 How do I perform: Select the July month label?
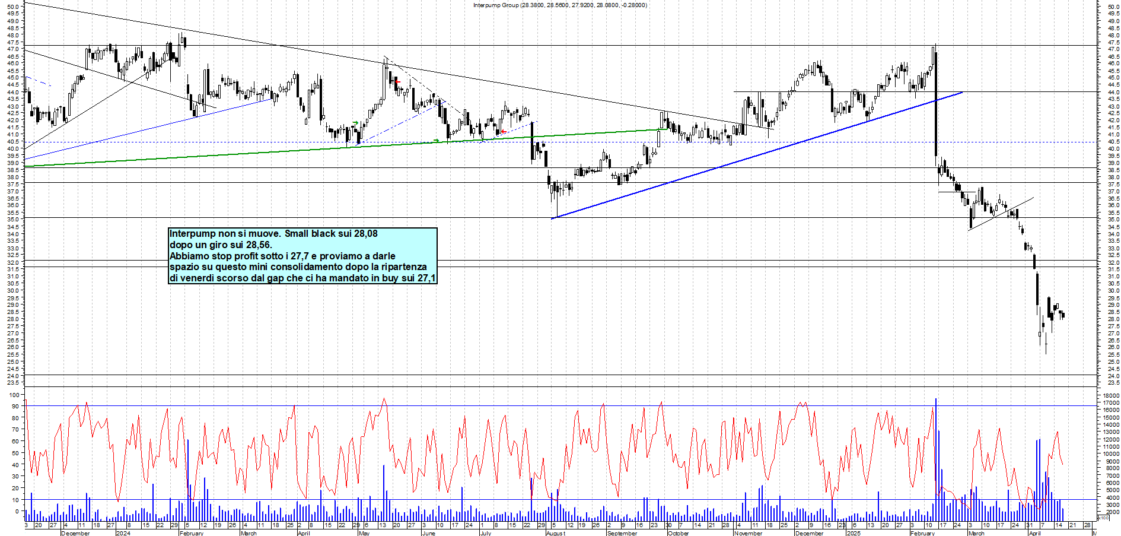(485, 533)
